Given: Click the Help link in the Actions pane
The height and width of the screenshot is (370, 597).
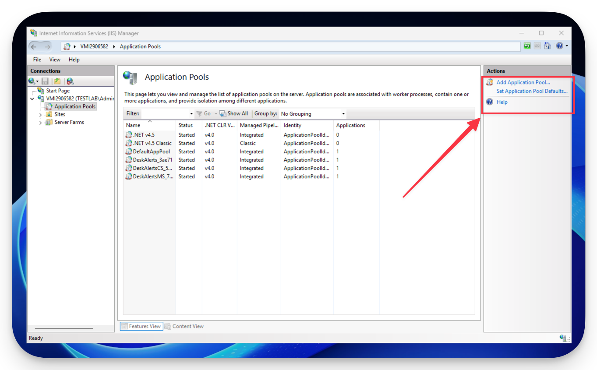Looking at the screenshot, I should pyautogui.click(x=502, y=102).
